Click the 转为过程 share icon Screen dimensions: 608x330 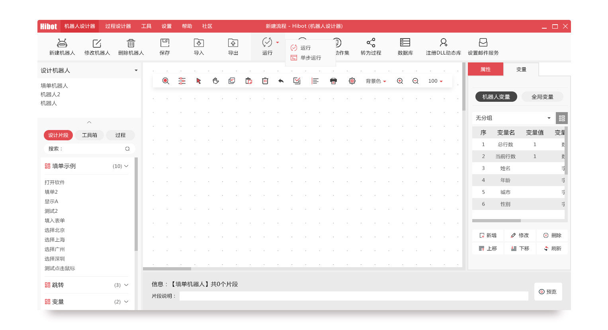tap(371, 43)
